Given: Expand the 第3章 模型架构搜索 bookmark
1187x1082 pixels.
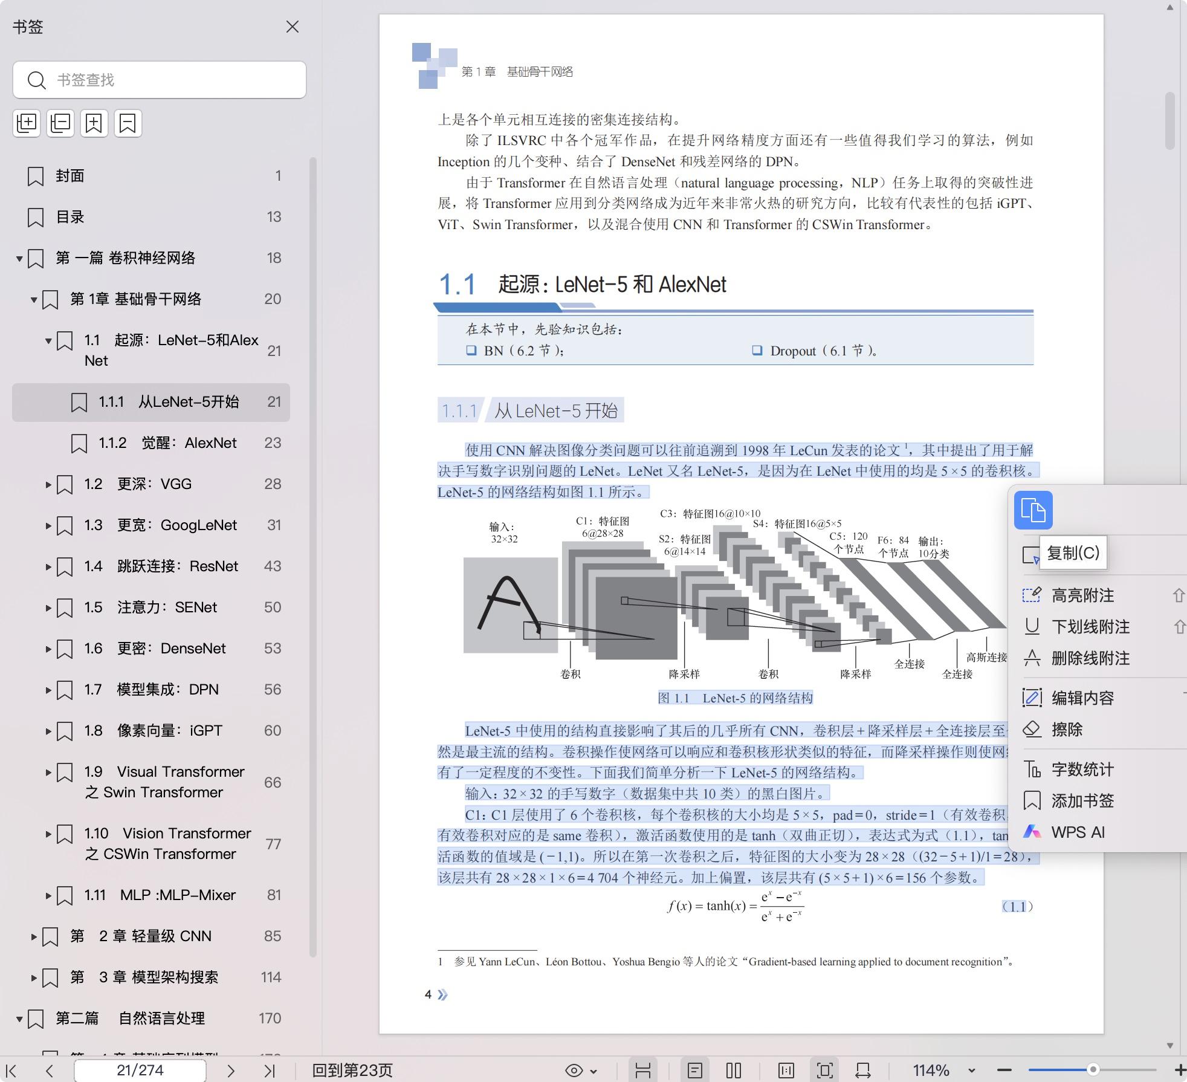Looking at the screenshot, I should click(x=34, y=978).
